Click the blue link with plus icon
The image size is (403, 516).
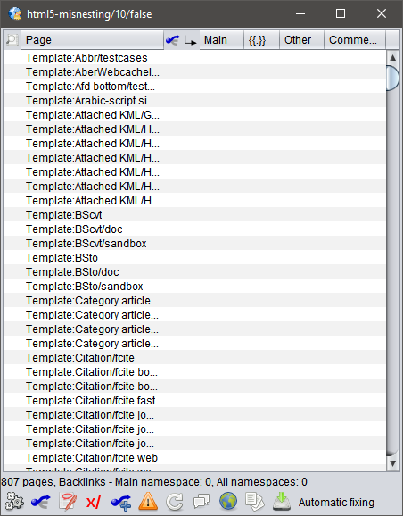click(120, 503)
